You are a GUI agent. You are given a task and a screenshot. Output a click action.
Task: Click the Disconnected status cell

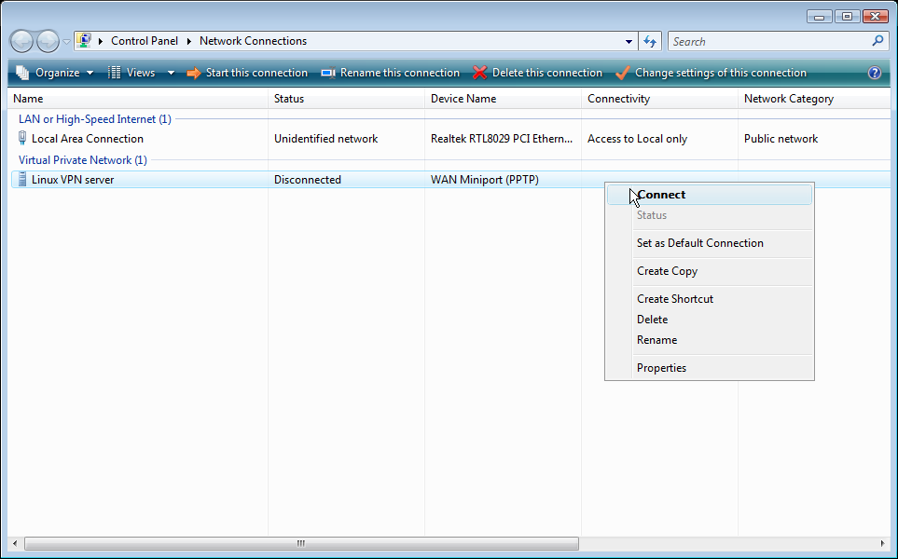tap(308, 180)
